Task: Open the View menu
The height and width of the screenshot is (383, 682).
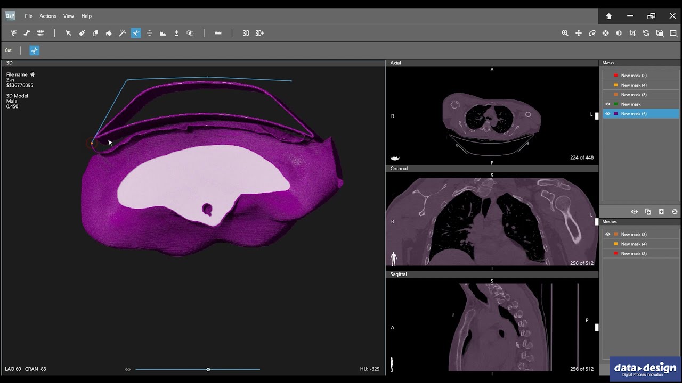Action: click(x=69, y=16)
